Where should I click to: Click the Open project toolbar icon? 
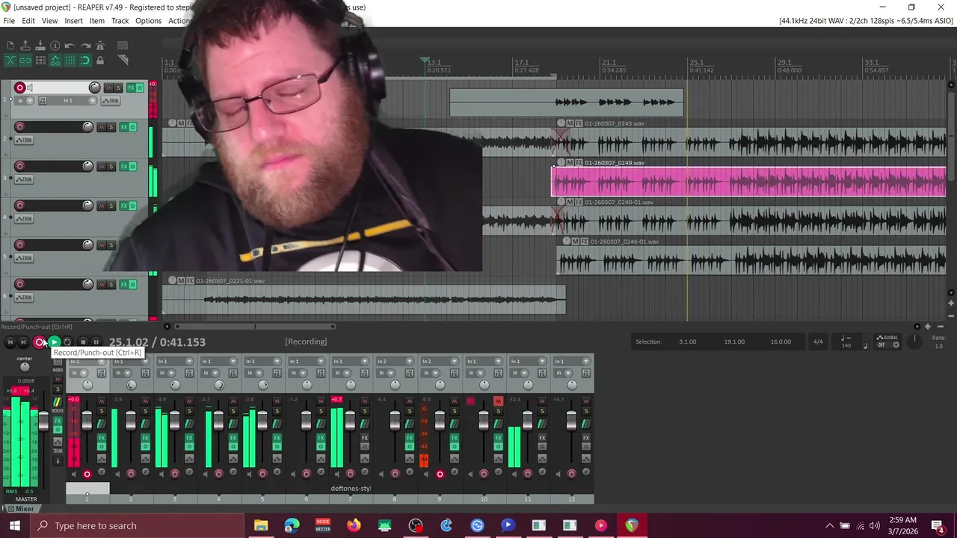pos(25,46)
